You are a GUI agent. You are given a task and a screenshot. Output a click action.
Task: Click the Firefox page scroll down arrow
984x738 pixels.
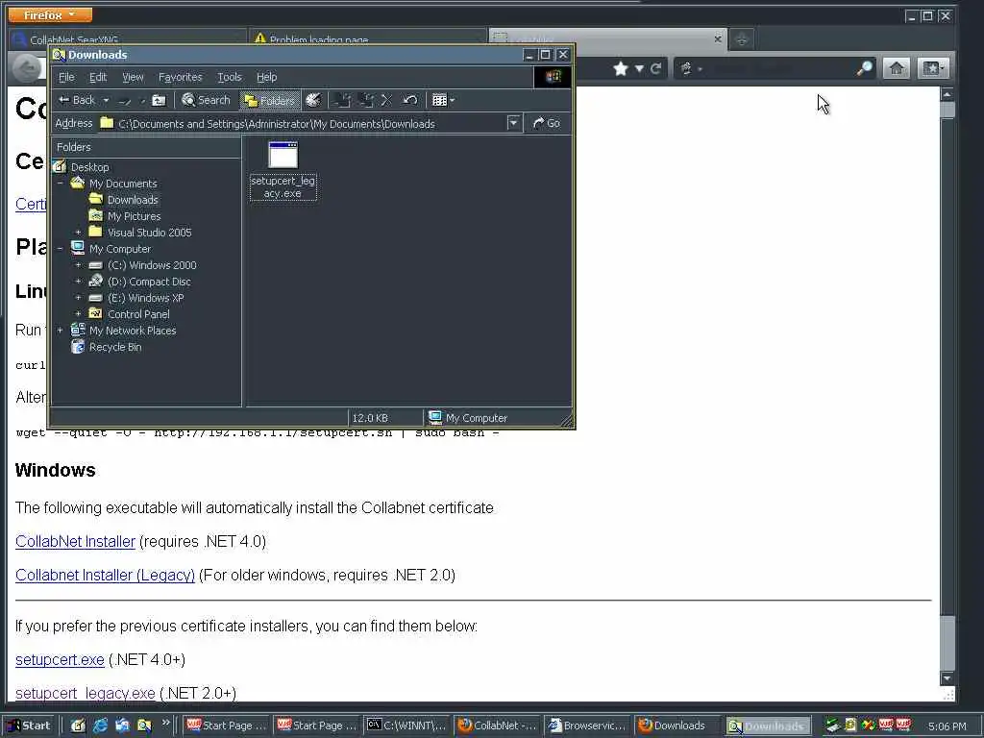point(947,678)
